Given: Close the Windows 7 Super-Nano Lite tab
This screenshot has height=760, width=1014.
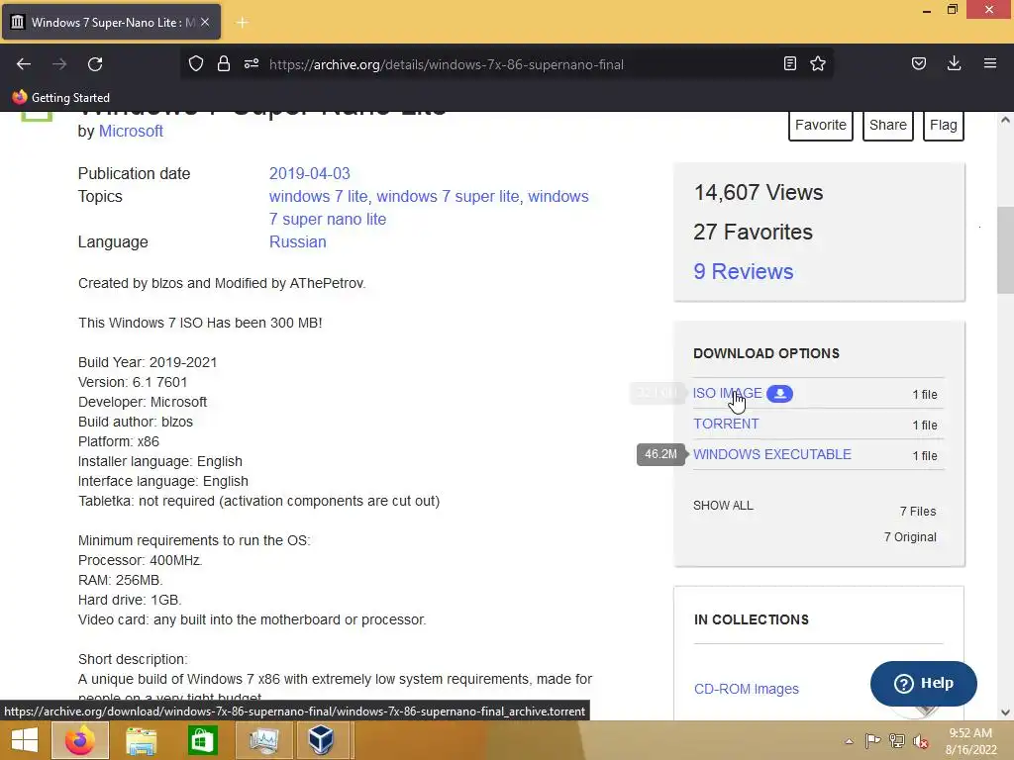Looking at the screenshot, I should (205, 22).
